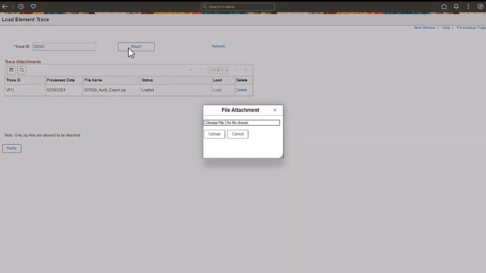Image resolution: width=486 pixels, height=273 pixels.
Task: Open the notifications bell icon
Action: [456, 6]
